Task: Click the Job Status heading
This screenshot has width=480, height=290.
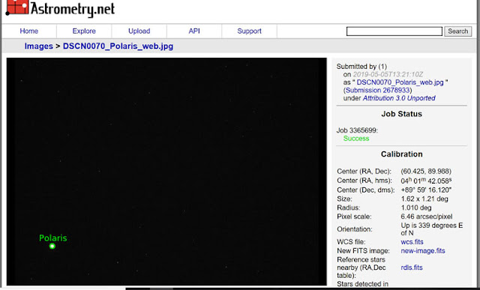Action: 401,114
